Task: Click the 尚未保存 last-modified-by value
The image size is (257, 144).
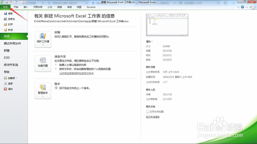Action: click(x=167, y=99)
